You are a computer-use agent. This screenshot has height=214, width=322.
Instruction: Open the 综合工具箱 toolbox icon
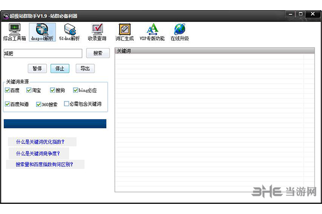click(15, 32)
